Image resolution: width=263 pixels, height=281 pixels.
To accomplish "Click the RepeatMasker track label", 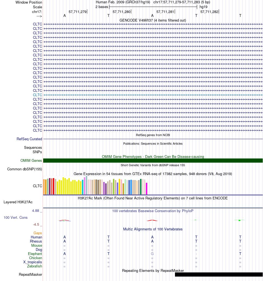I will [x=30, y=275].
